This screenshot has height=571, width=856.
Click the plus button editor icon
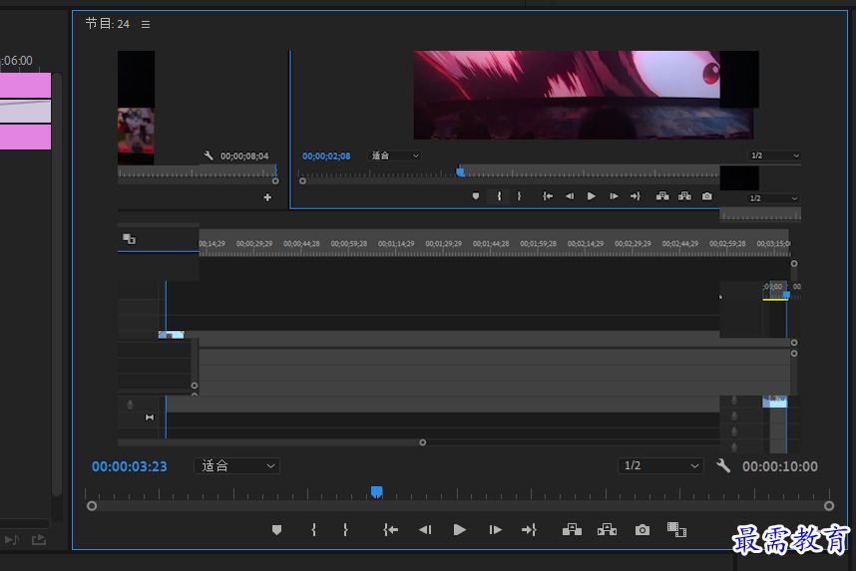(267, 197)
